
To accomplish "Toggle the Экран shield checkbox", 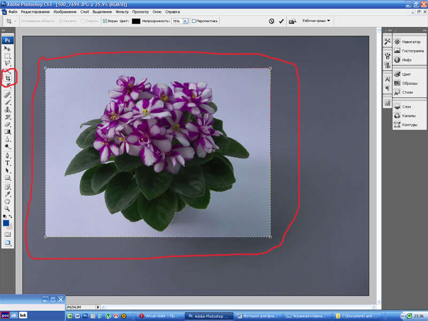I will (105, 21).
